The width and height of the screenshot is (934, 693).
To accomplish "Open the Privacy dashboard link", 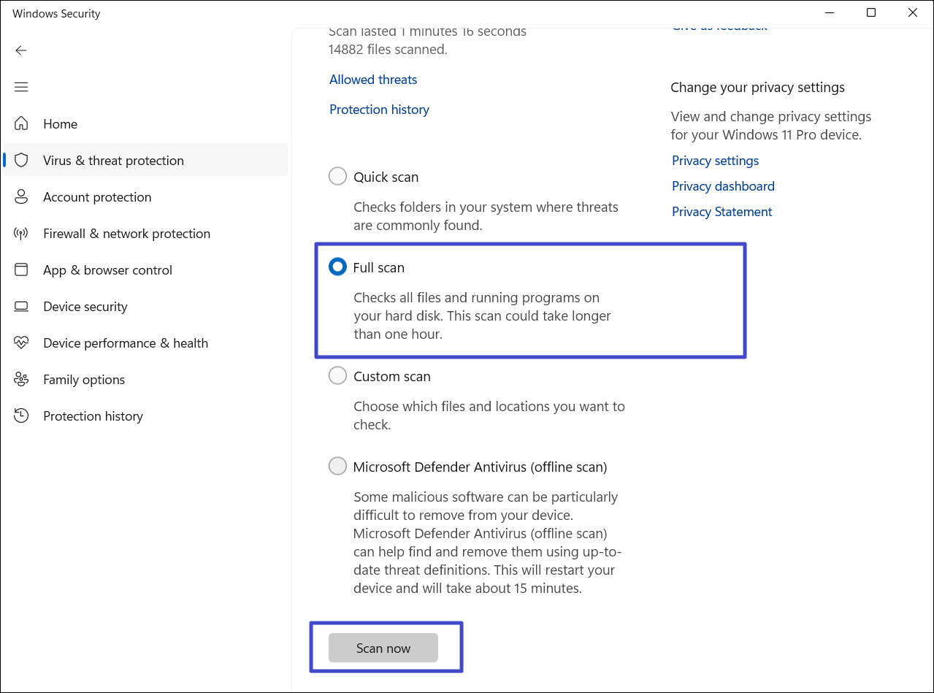I will pos(723,186).
